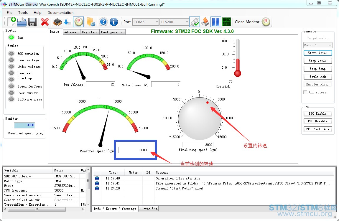Click the Encoder Align button

[x=317, y=85]
